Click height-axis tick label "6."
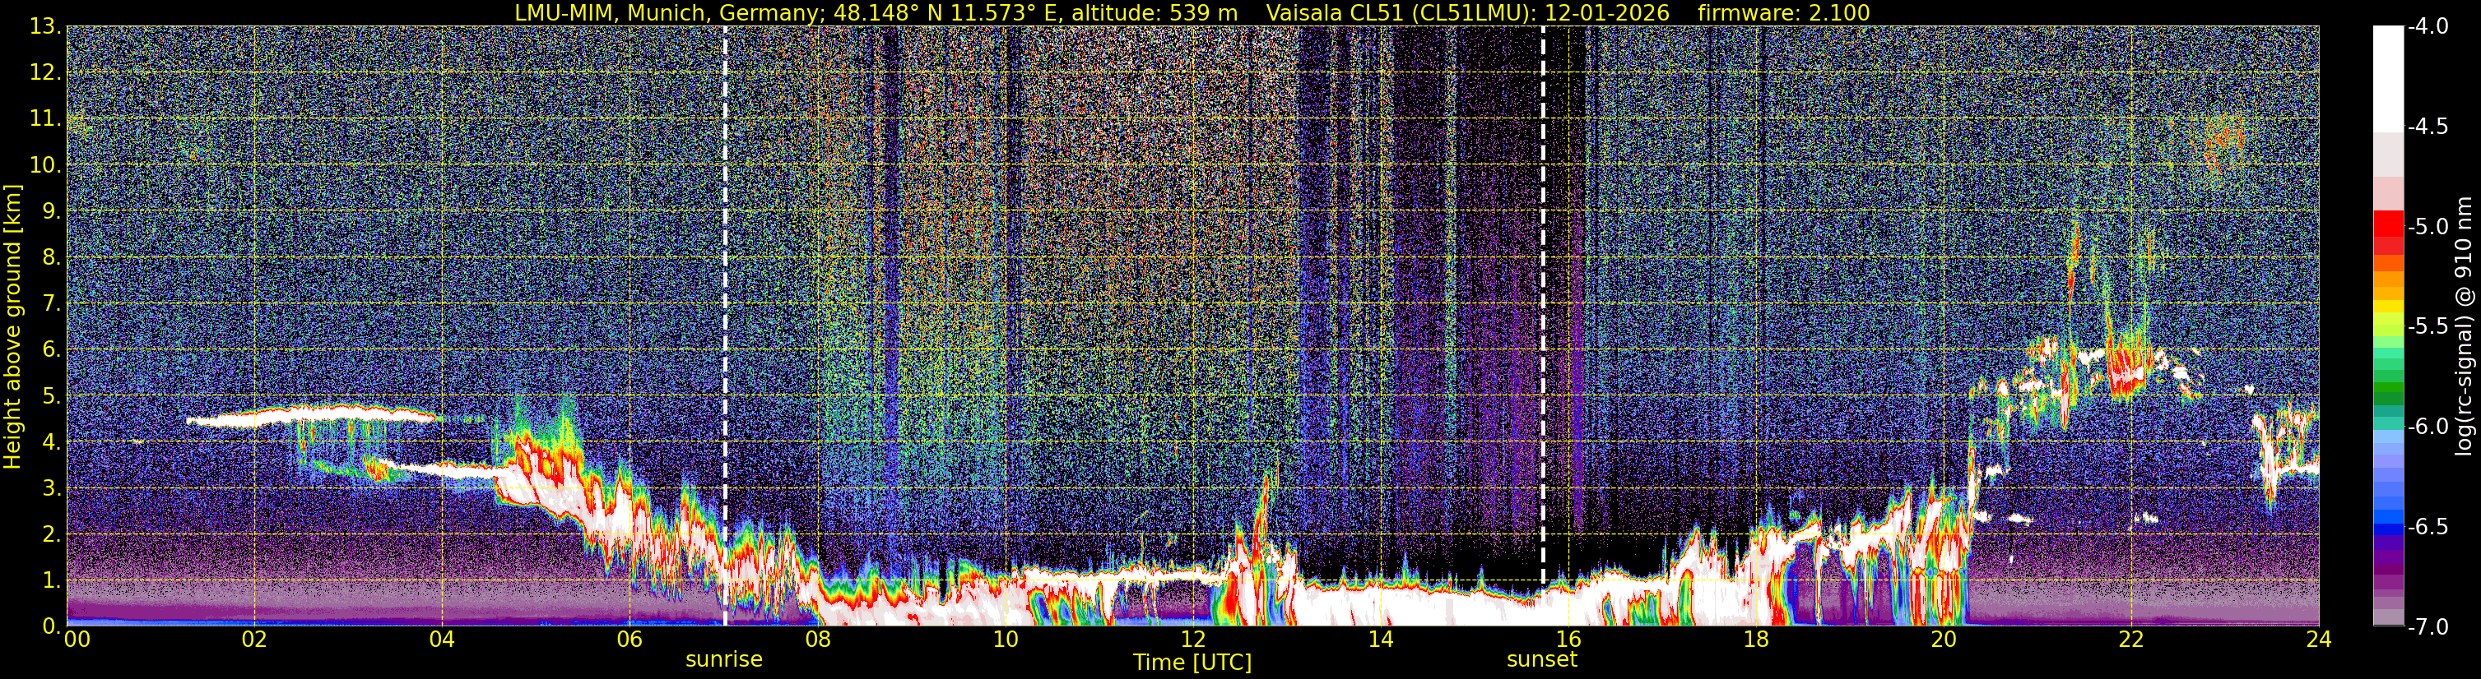This screenshot has height=679, width=2481. tap(51, 350)
